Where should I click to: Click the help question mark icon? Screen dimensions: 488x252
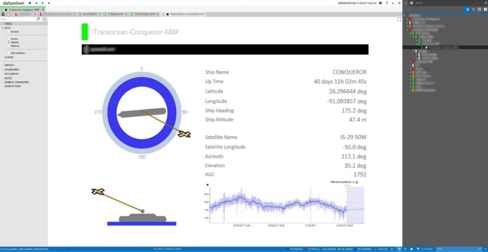pyautogui.click(x=387, y=3)
